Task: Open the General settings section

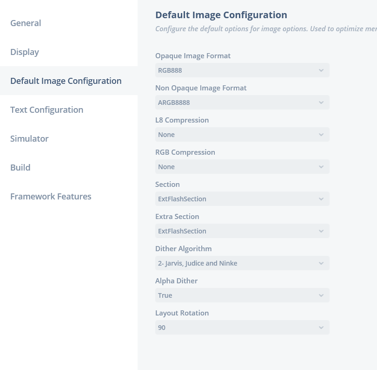Action: pos(26,23)
